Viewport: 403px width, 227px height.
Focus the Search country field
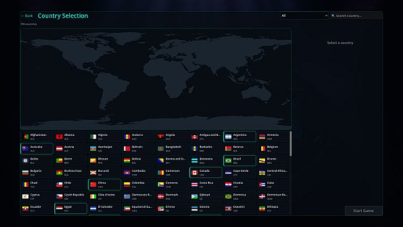click(356, 16)
